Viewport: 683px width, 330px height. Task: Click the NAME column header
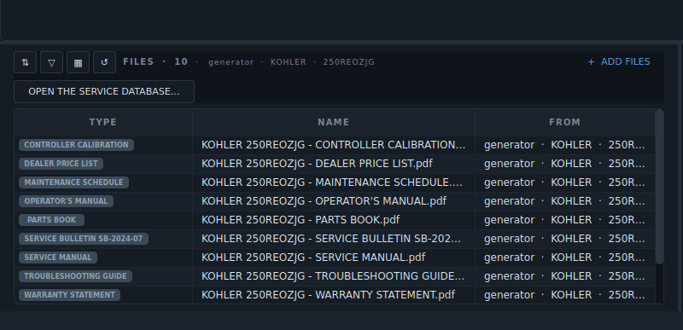pyautogui.click(x=333, y=122)
